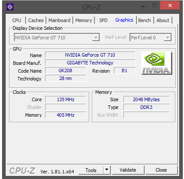Click the DDR3 memory type value

pos(146,107)
